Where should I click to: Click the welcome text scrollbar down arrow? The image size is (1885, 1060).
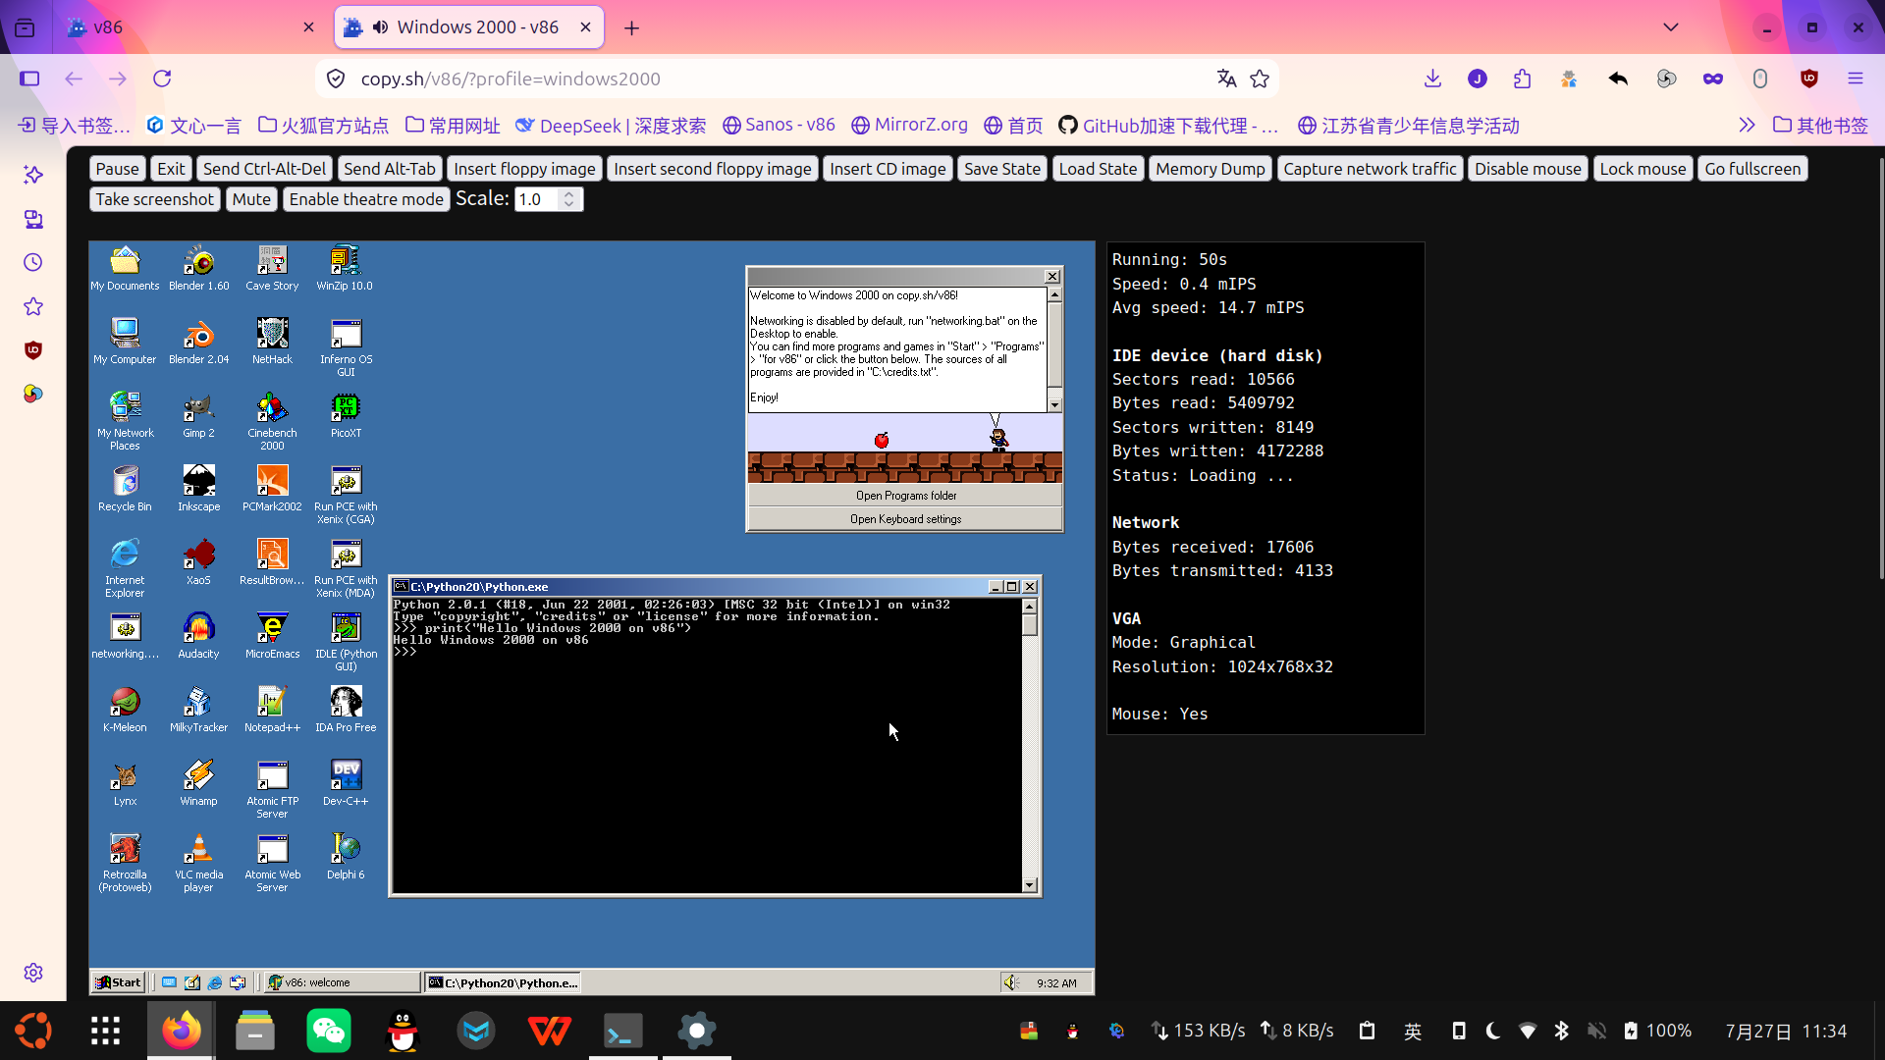pyautogui.click(x=1054, y=404)
